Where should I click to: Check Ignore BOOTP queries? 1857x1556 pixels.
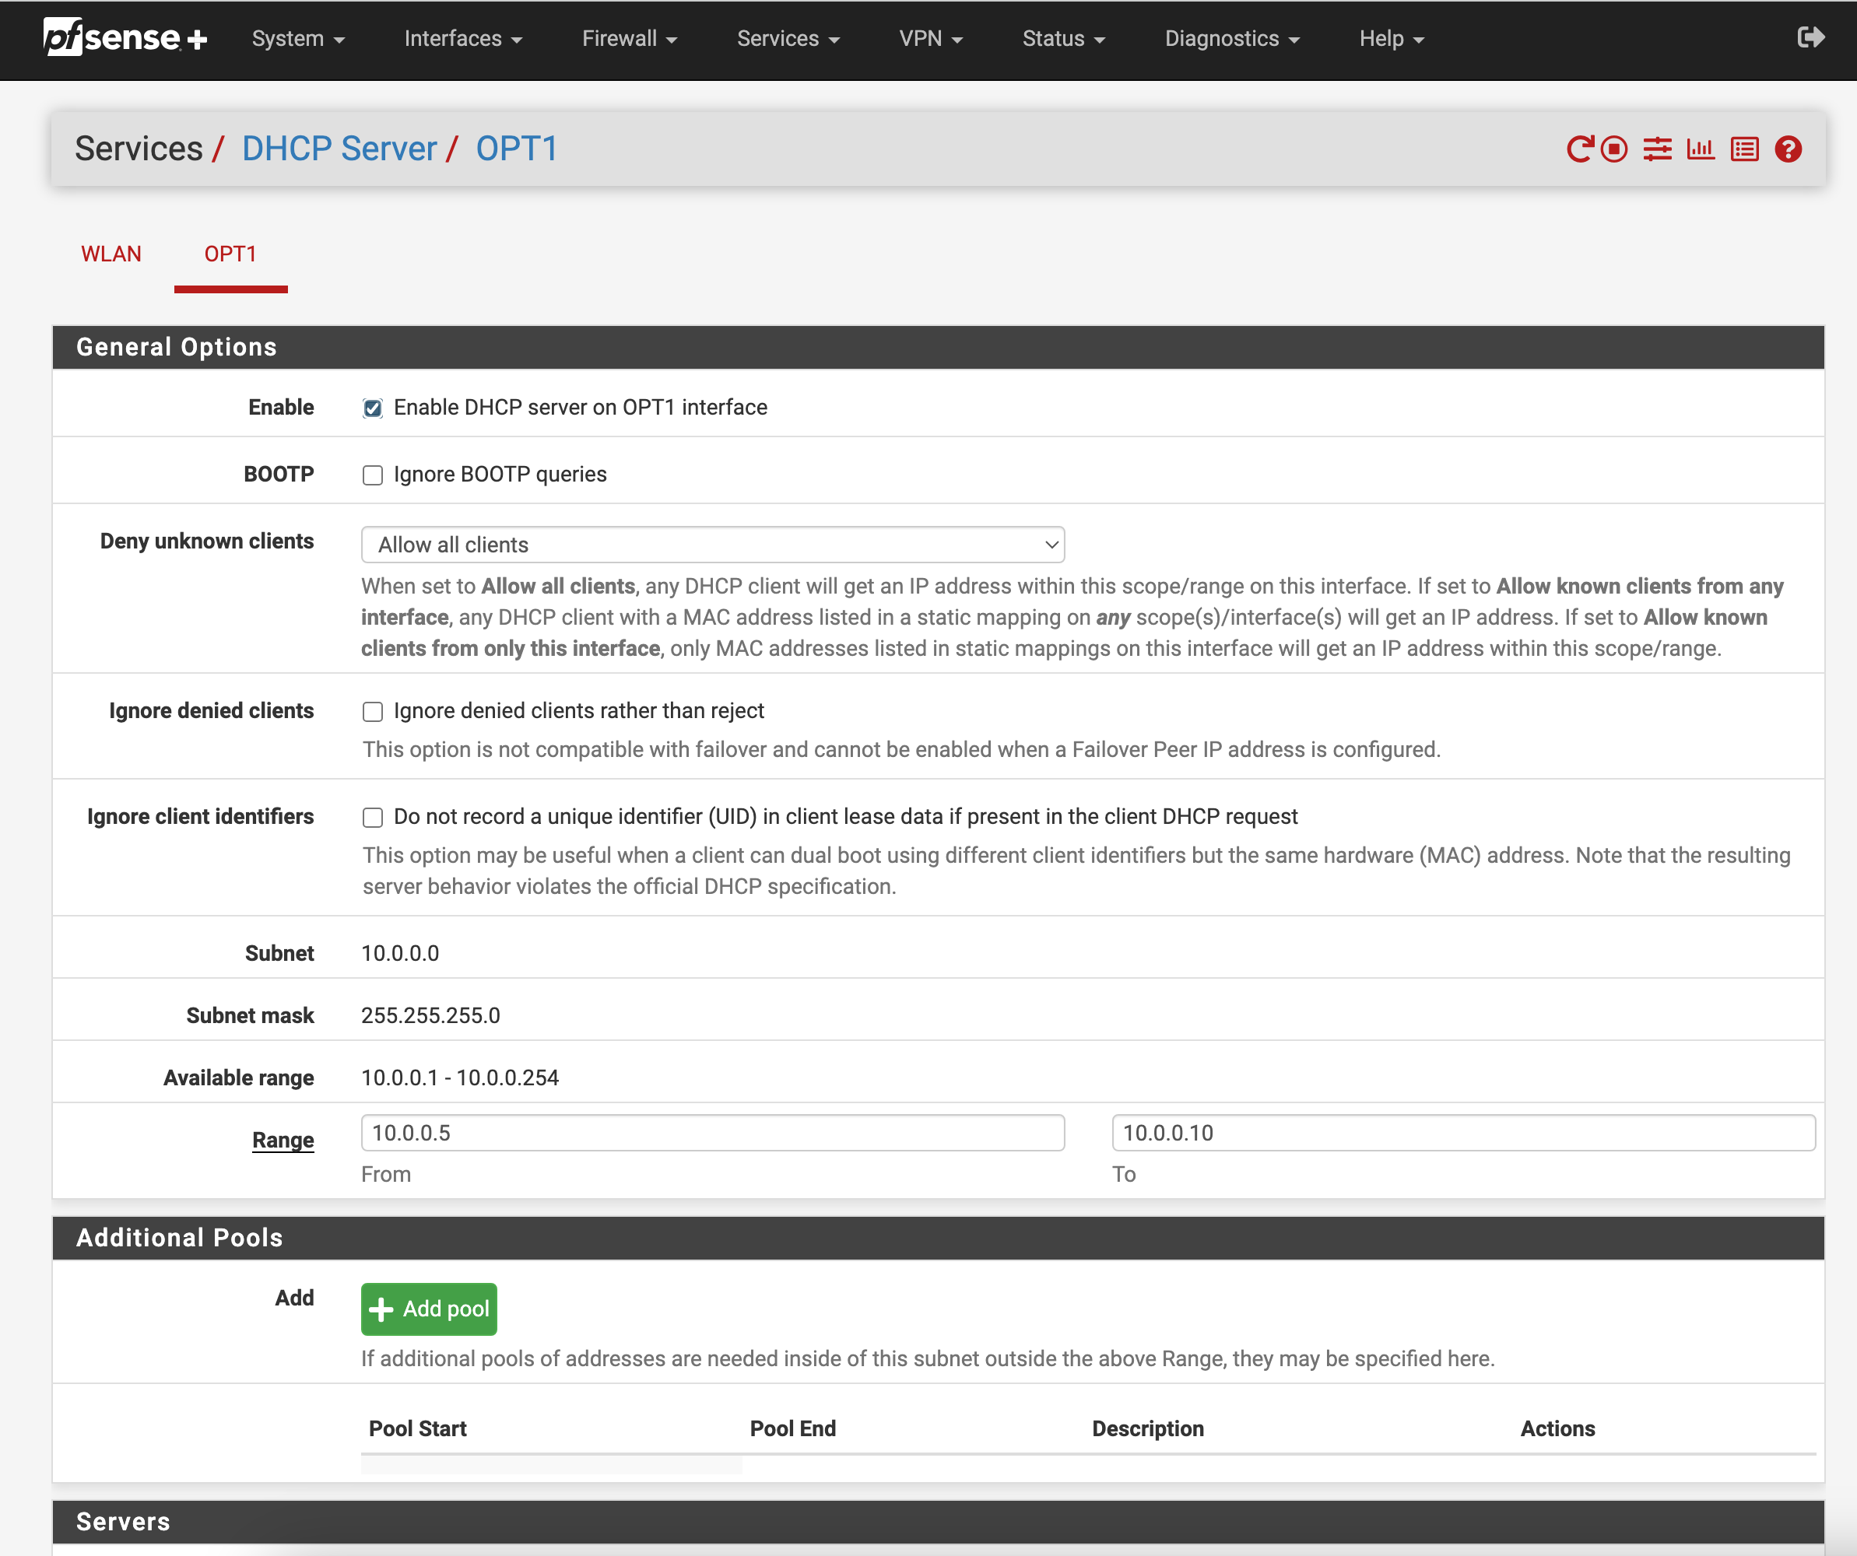[x=372, y=475]
